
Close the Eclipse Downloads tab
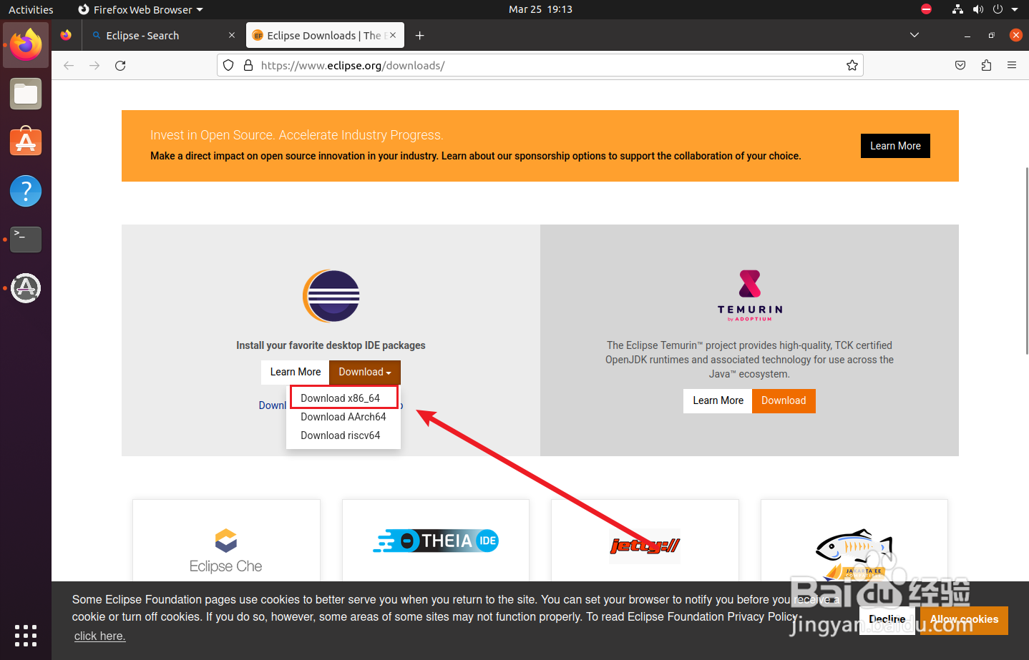tap(393, 35)
